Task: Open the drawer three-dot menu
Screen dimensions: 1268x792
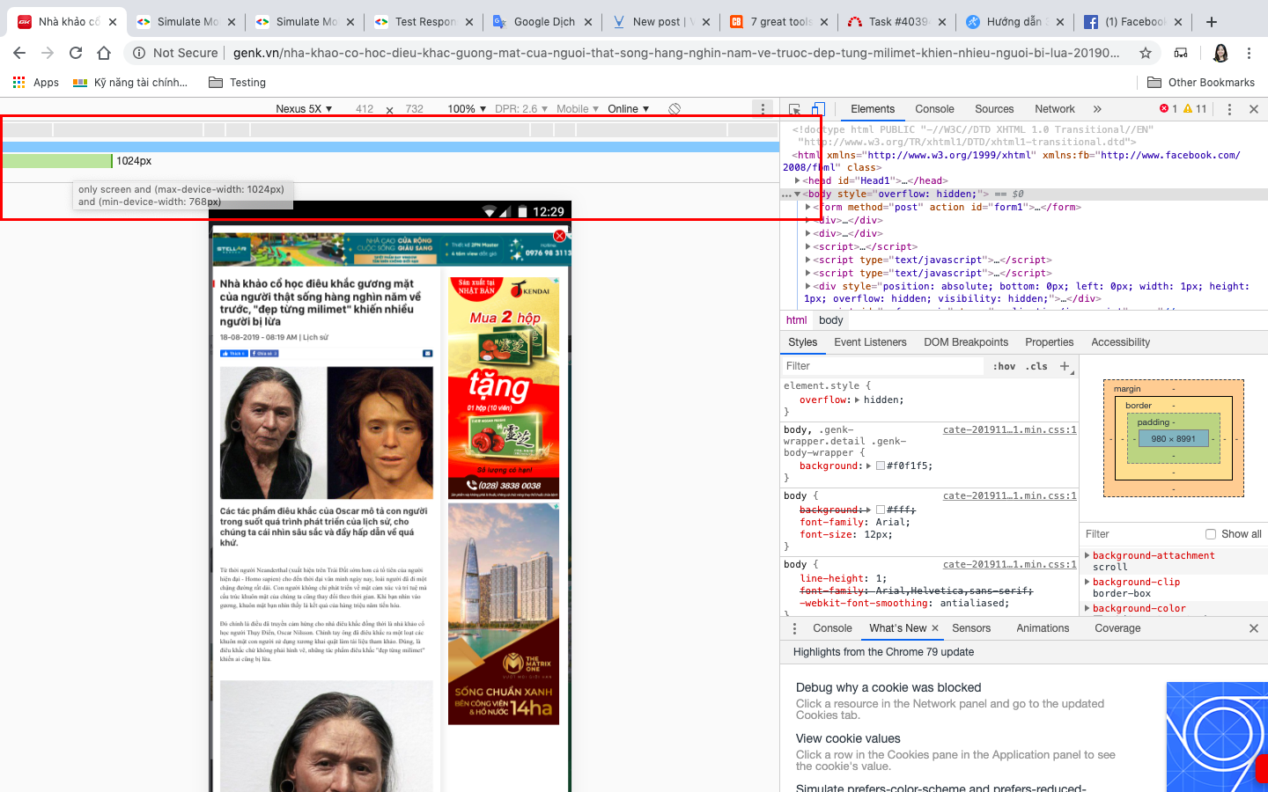Action: pyautogui.click(x=794, y=628)
